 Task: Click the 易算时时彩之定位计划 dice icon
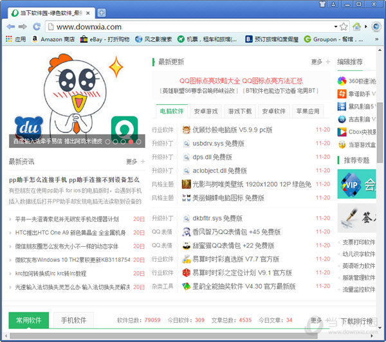point(187,273)
